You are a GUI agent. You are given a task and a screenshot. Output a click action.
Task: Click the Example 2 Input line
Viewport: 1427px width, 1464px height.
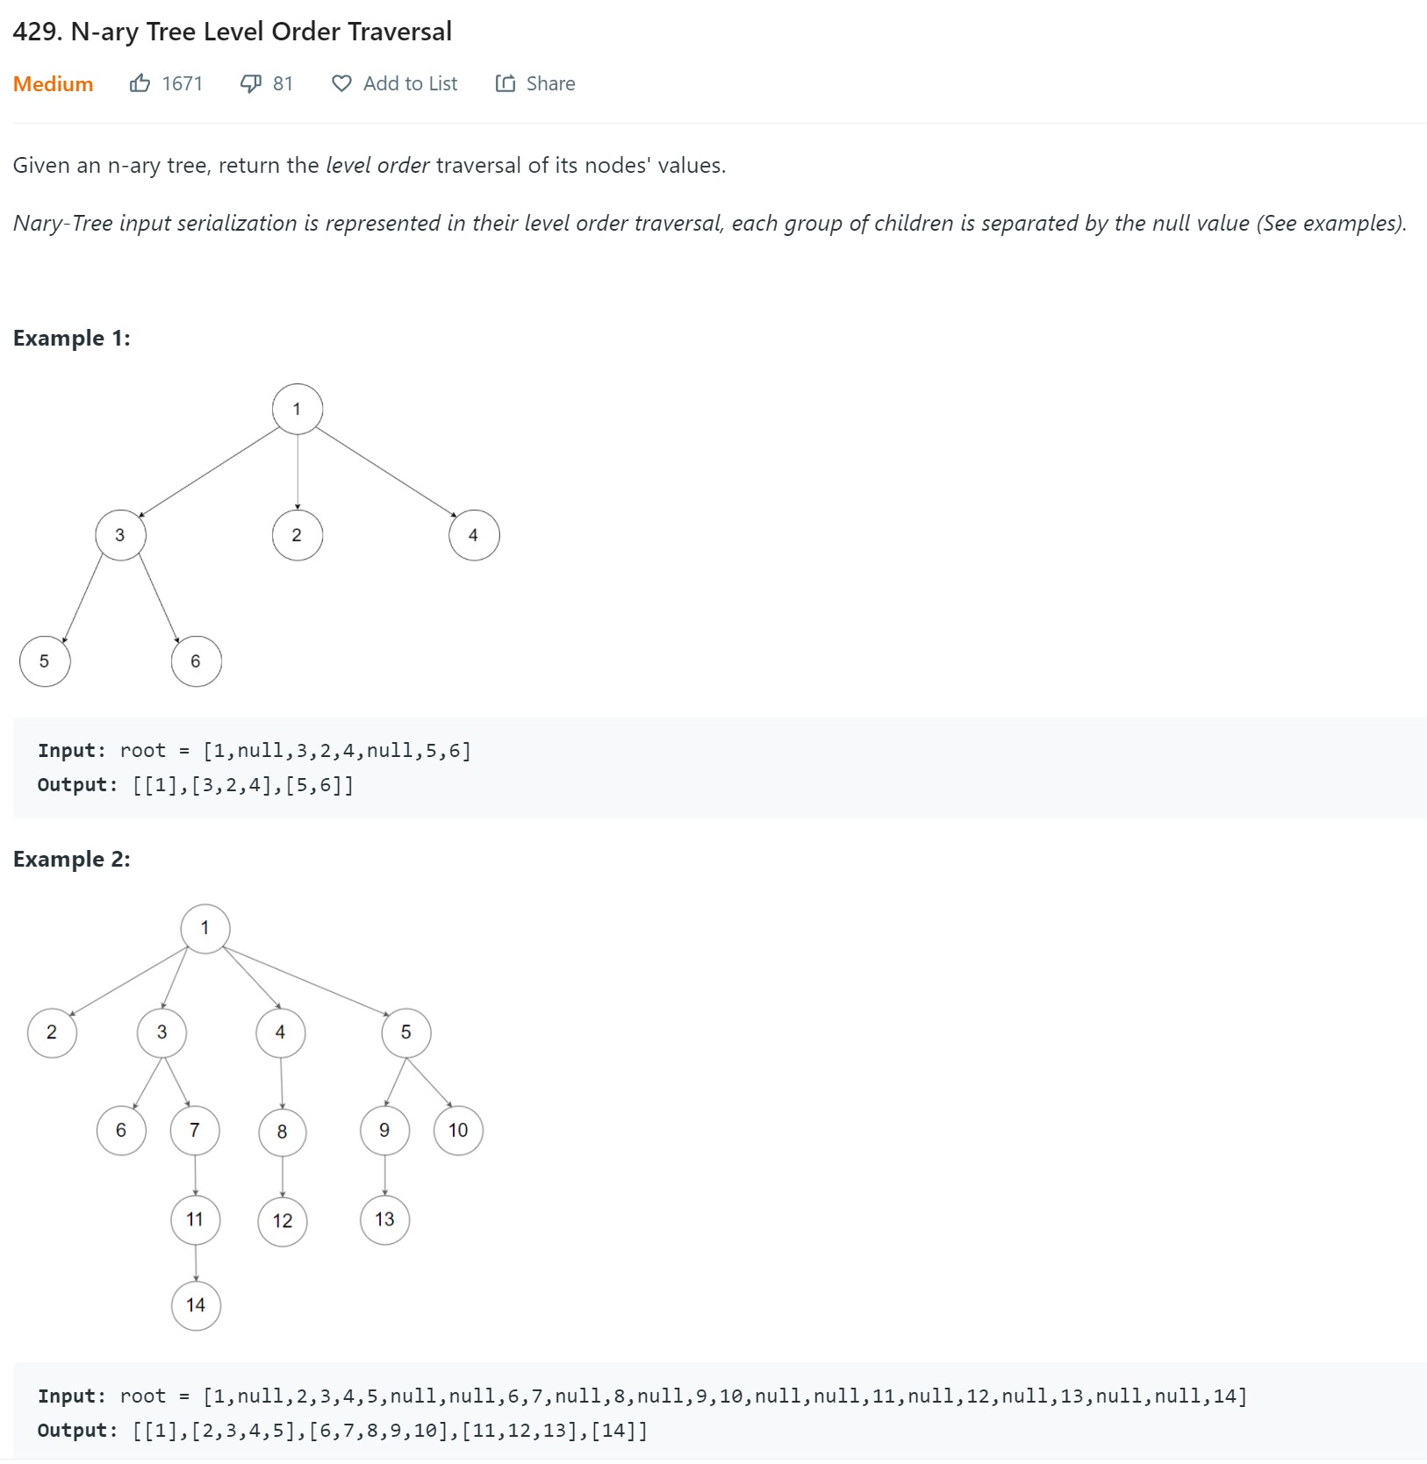click(642, 1396)
